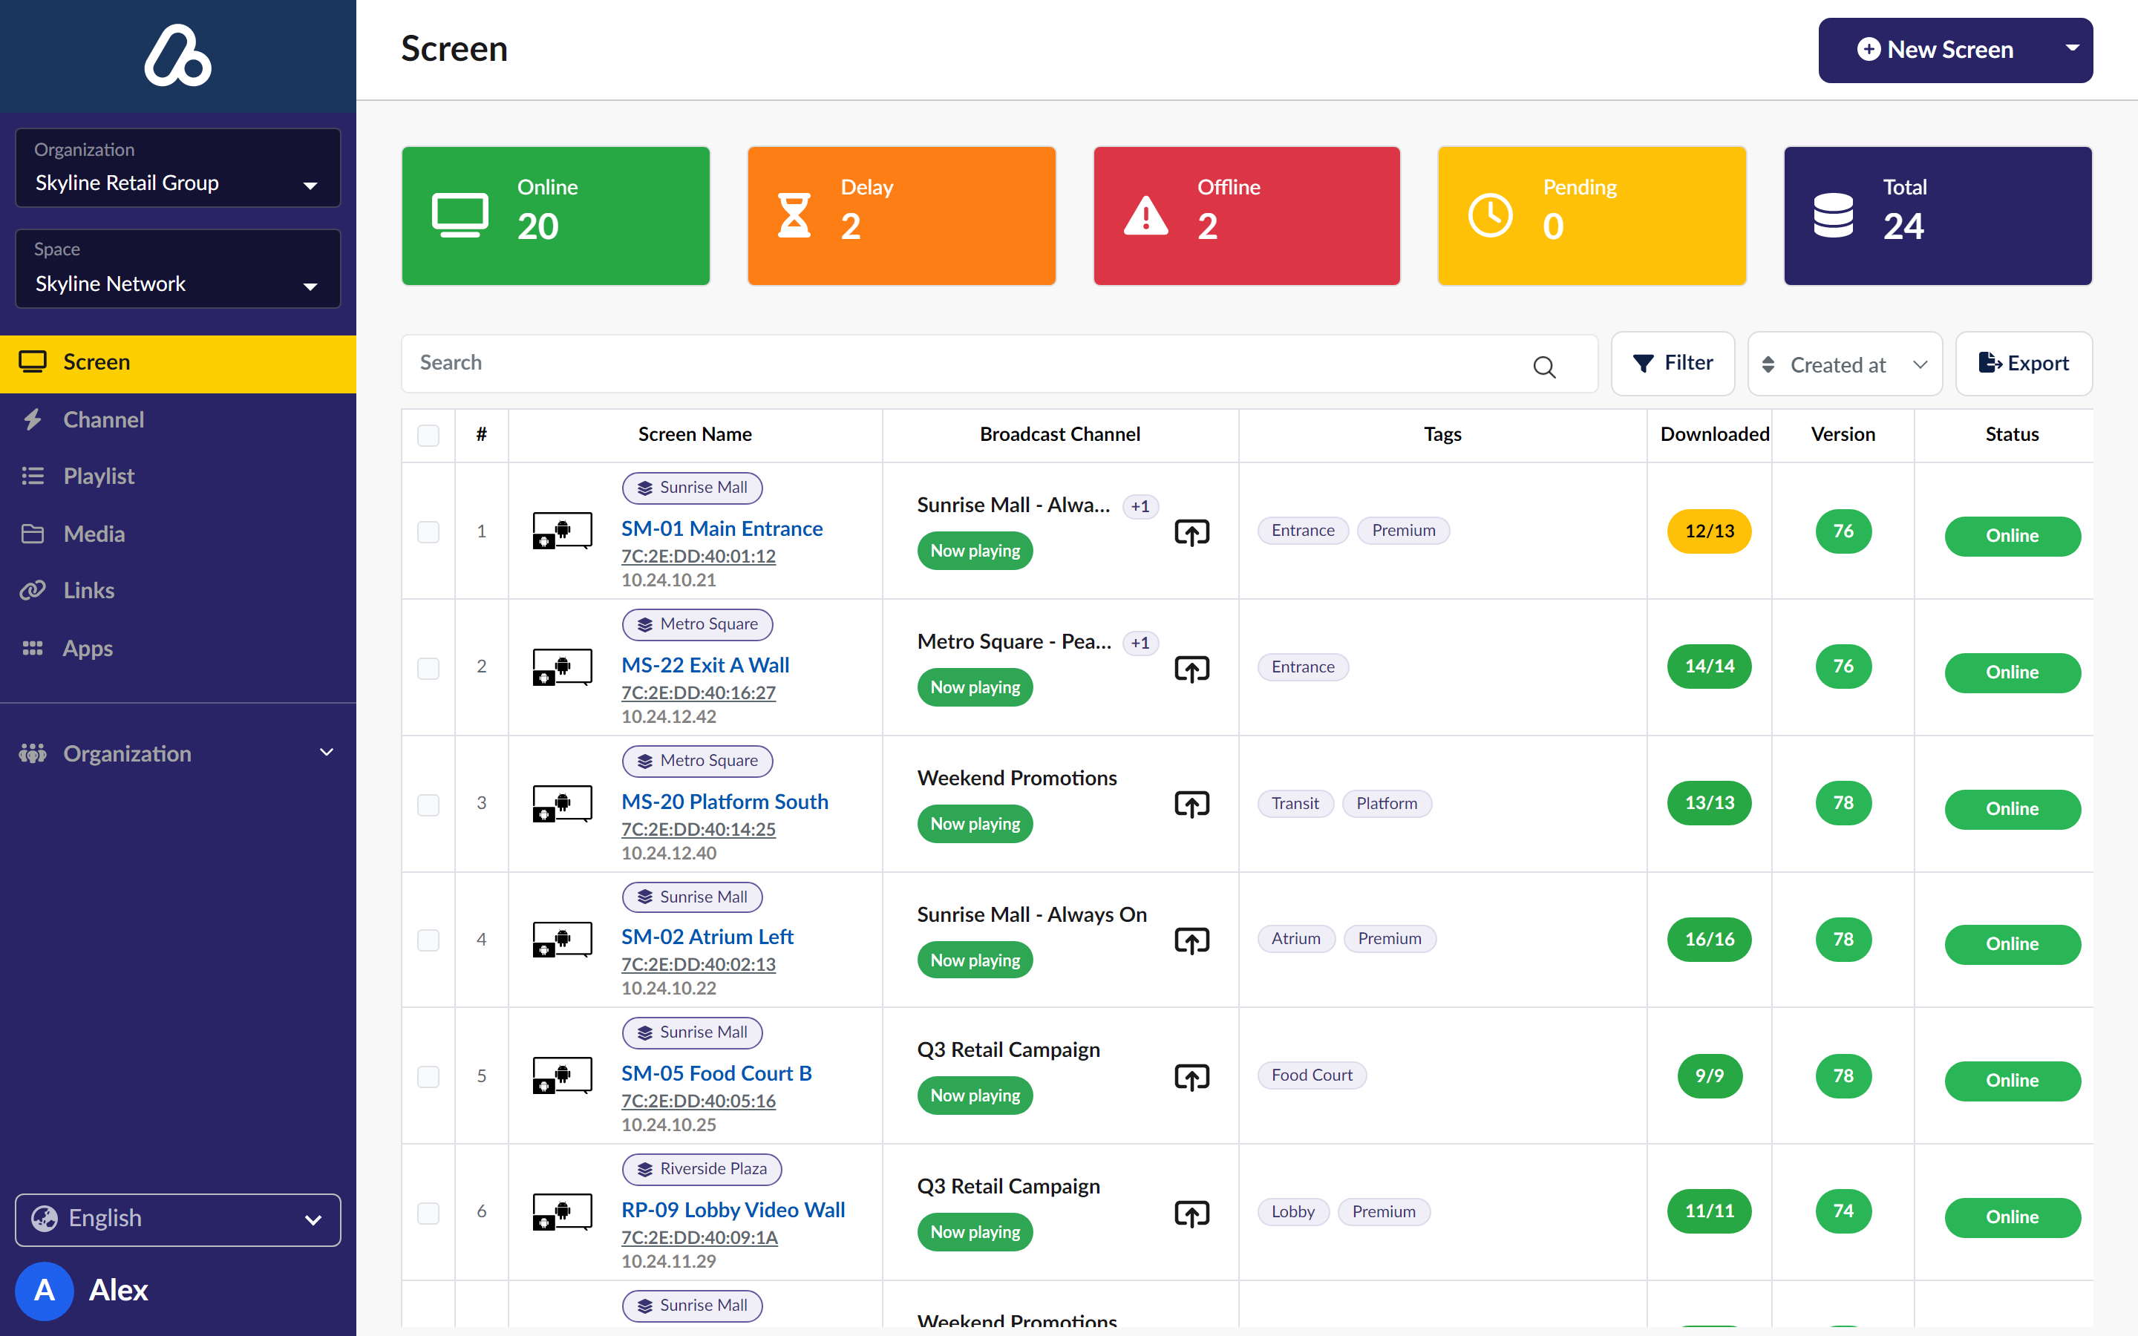Viewport: 2138px width, 1336px height.
Task: Click the Android device icon for SM-01 Main Entrance
Action: (562, 530)
